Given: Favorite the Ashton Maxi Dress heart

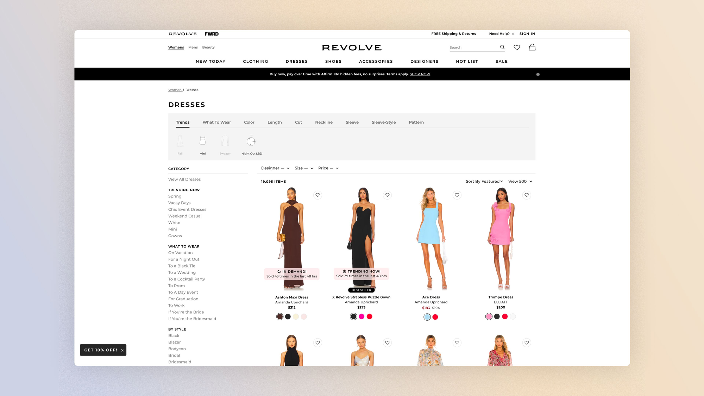Looking at the screenshot, I should tap(318, 195).
